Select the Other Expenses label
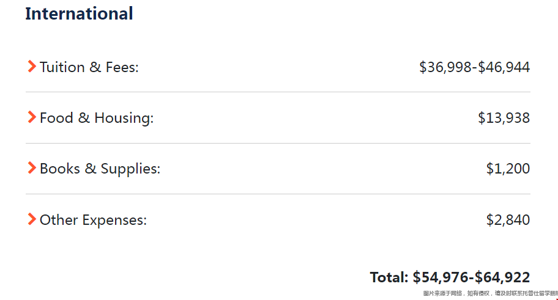 coord(93,219)
